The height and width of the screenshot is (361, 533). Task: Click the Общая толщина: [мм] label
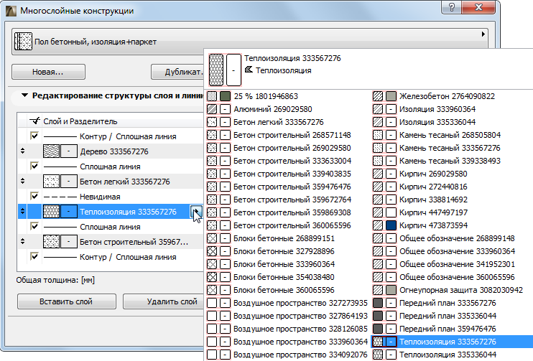55,280
